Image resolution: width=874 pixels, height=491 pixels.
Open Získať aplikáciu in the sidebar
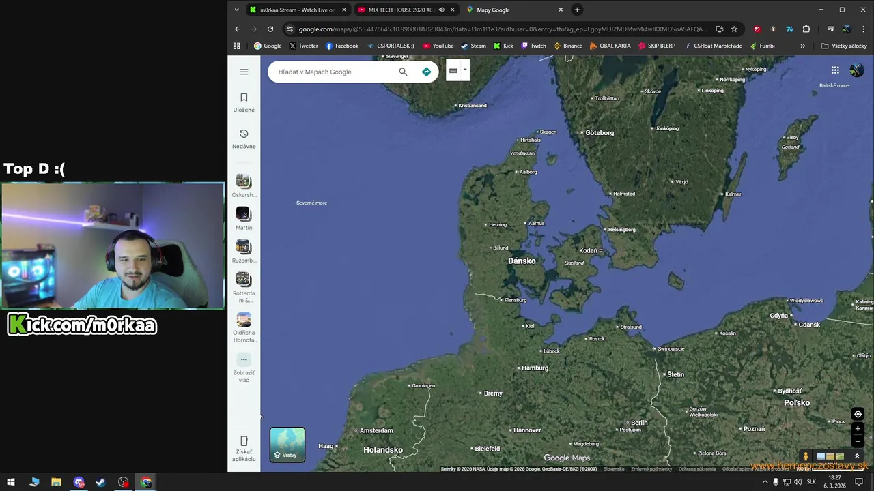pyautogui.click(x=244, y=448)
